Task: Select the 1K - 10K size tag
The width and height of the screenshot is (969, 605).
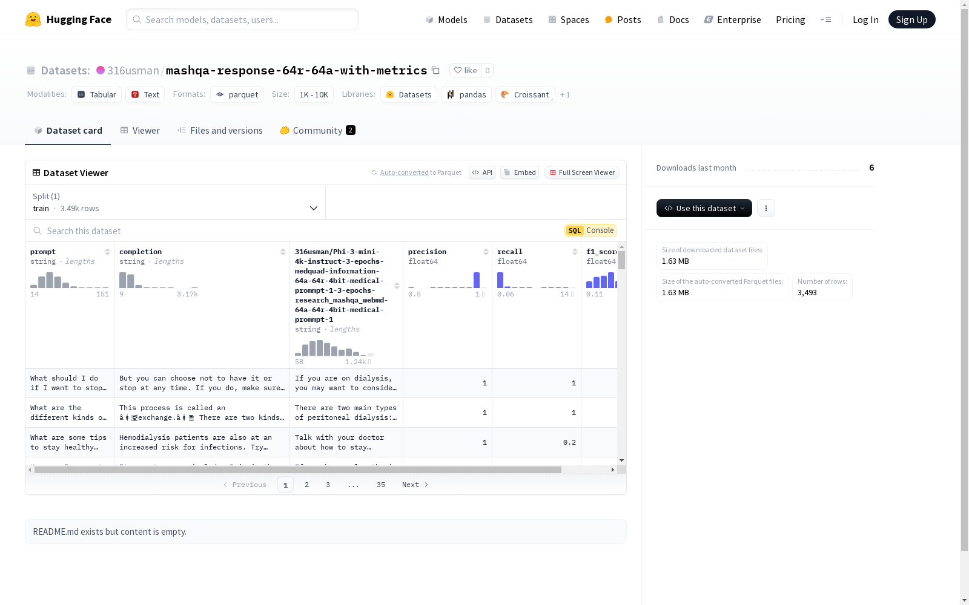Action: [314, 94]
